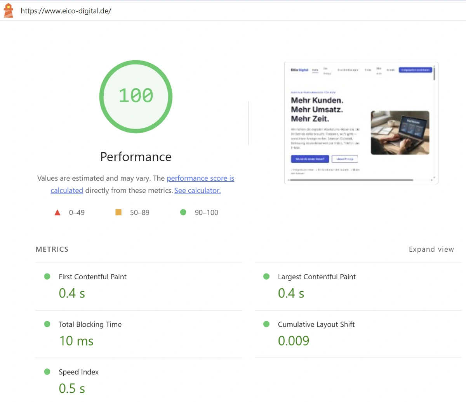This screenshot has width=466, height=402.
Task: Click the horizontal scrollbar in the screenshot thumbnail
Action: tap(352, 180)
